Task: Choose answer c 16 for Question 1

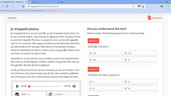Action: (x=105, y=60)
